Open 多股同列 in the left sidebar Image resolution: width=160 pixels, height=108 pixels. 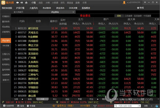(6, 32)
